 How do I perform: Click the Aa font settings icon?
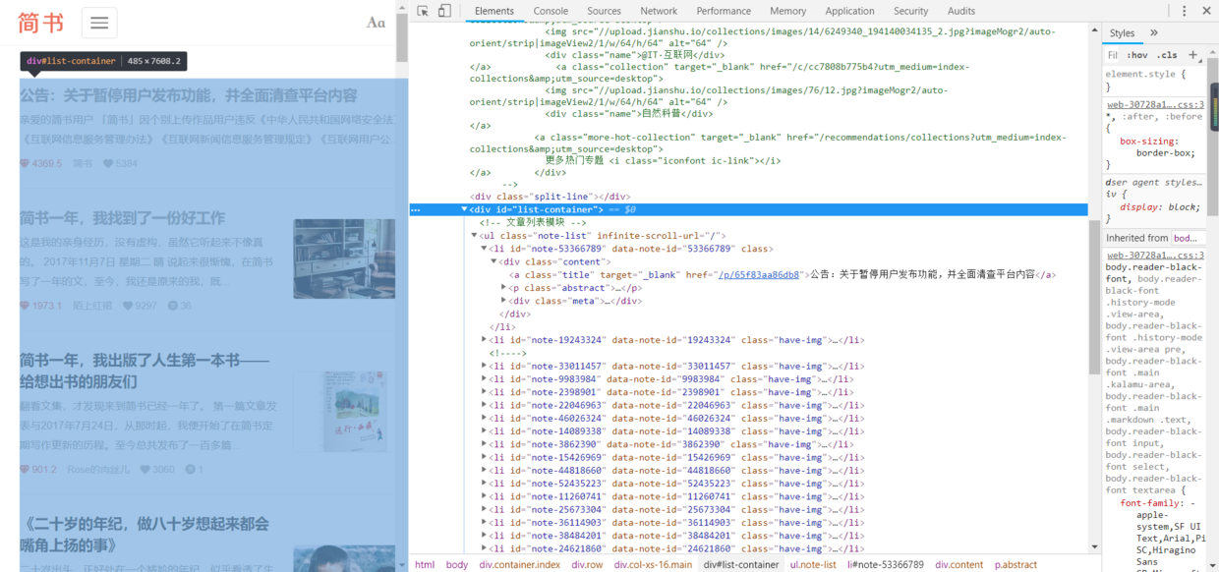pyautogui.click(x=376, y=23)
